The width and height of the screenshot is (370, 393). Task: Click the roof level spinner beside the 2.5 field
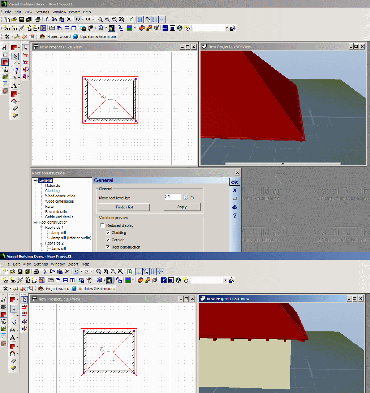(x=185, y=197)
